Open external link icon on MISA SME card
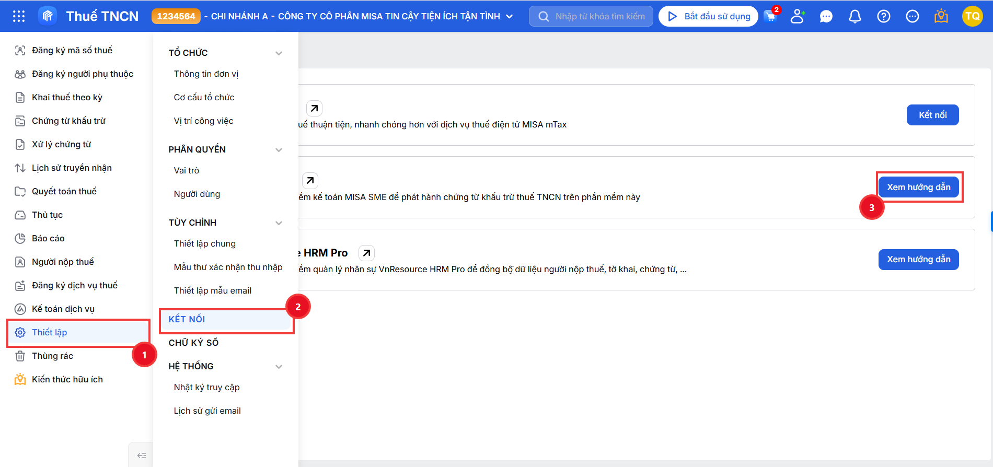The width and height of the screenshot is (993, 467). (310, 180)
